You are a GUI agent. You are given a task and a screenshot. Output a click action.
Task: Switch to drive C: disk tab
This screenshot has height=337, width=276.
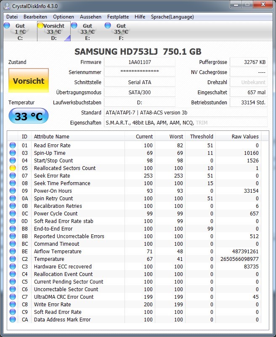pyautogui.click(x=20, y=32)
